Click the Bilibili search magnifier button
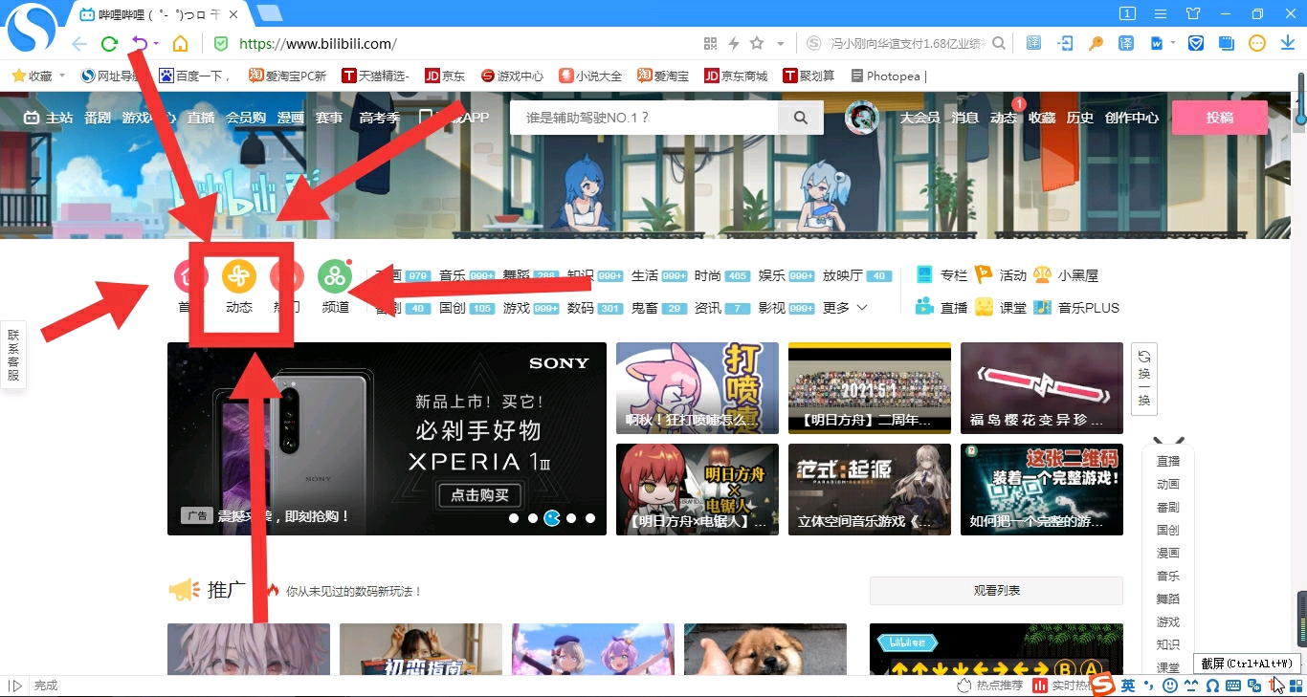Viewport: 1307px width, 697px height. tap(800, 118)
